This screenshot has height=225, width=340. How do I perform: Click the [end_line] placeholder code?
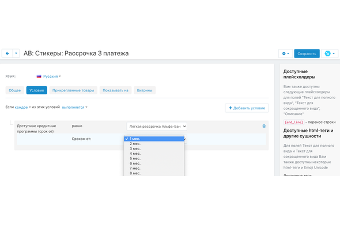click(x=294, y=122)
